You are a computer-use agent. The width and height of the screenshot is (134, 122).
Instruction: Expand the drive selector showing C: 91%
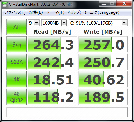98,23
